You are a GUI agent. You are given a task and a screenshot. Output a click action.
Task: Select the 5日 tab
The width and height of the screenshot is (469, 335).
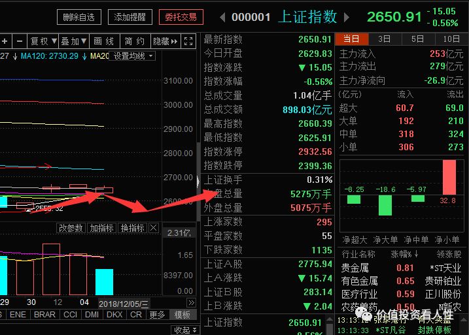(x=418, y=39)
